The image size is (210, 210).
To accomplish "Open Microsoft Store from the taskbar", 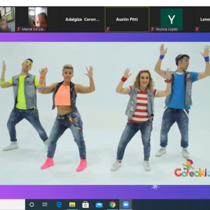I will click(x=86, y=204).
